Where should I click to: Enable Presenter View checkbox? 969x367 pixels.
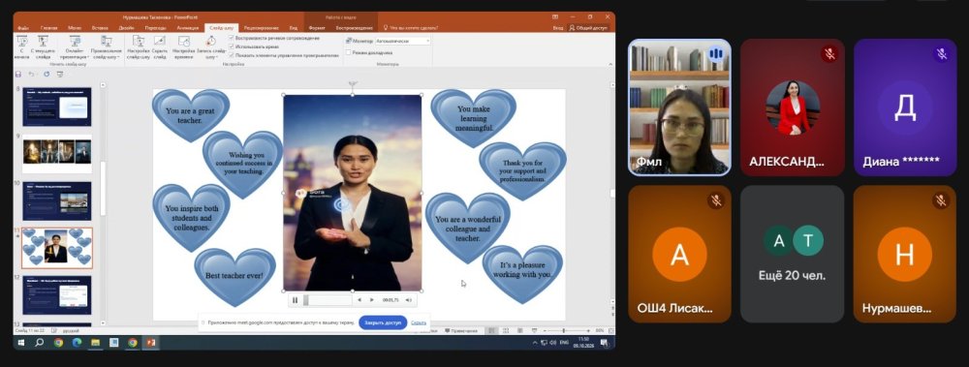[x=348, y=52]
